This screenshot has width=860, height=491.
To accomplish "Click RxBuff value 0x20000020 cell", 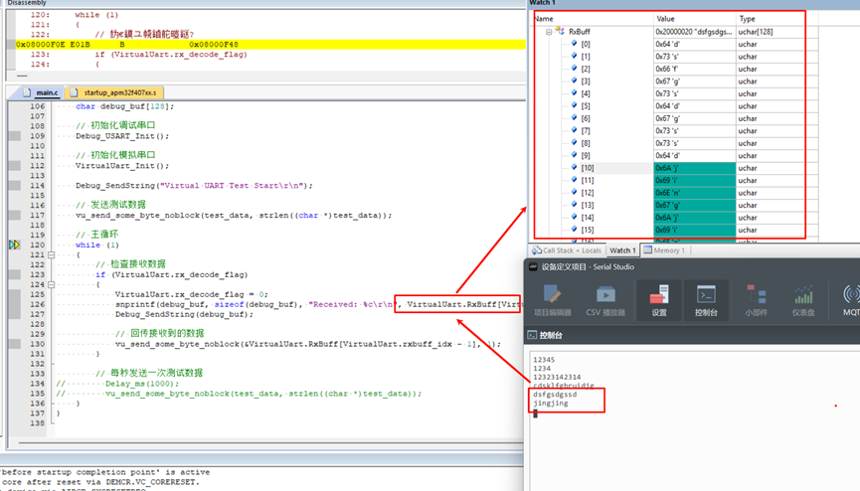I will click(694, 32).
